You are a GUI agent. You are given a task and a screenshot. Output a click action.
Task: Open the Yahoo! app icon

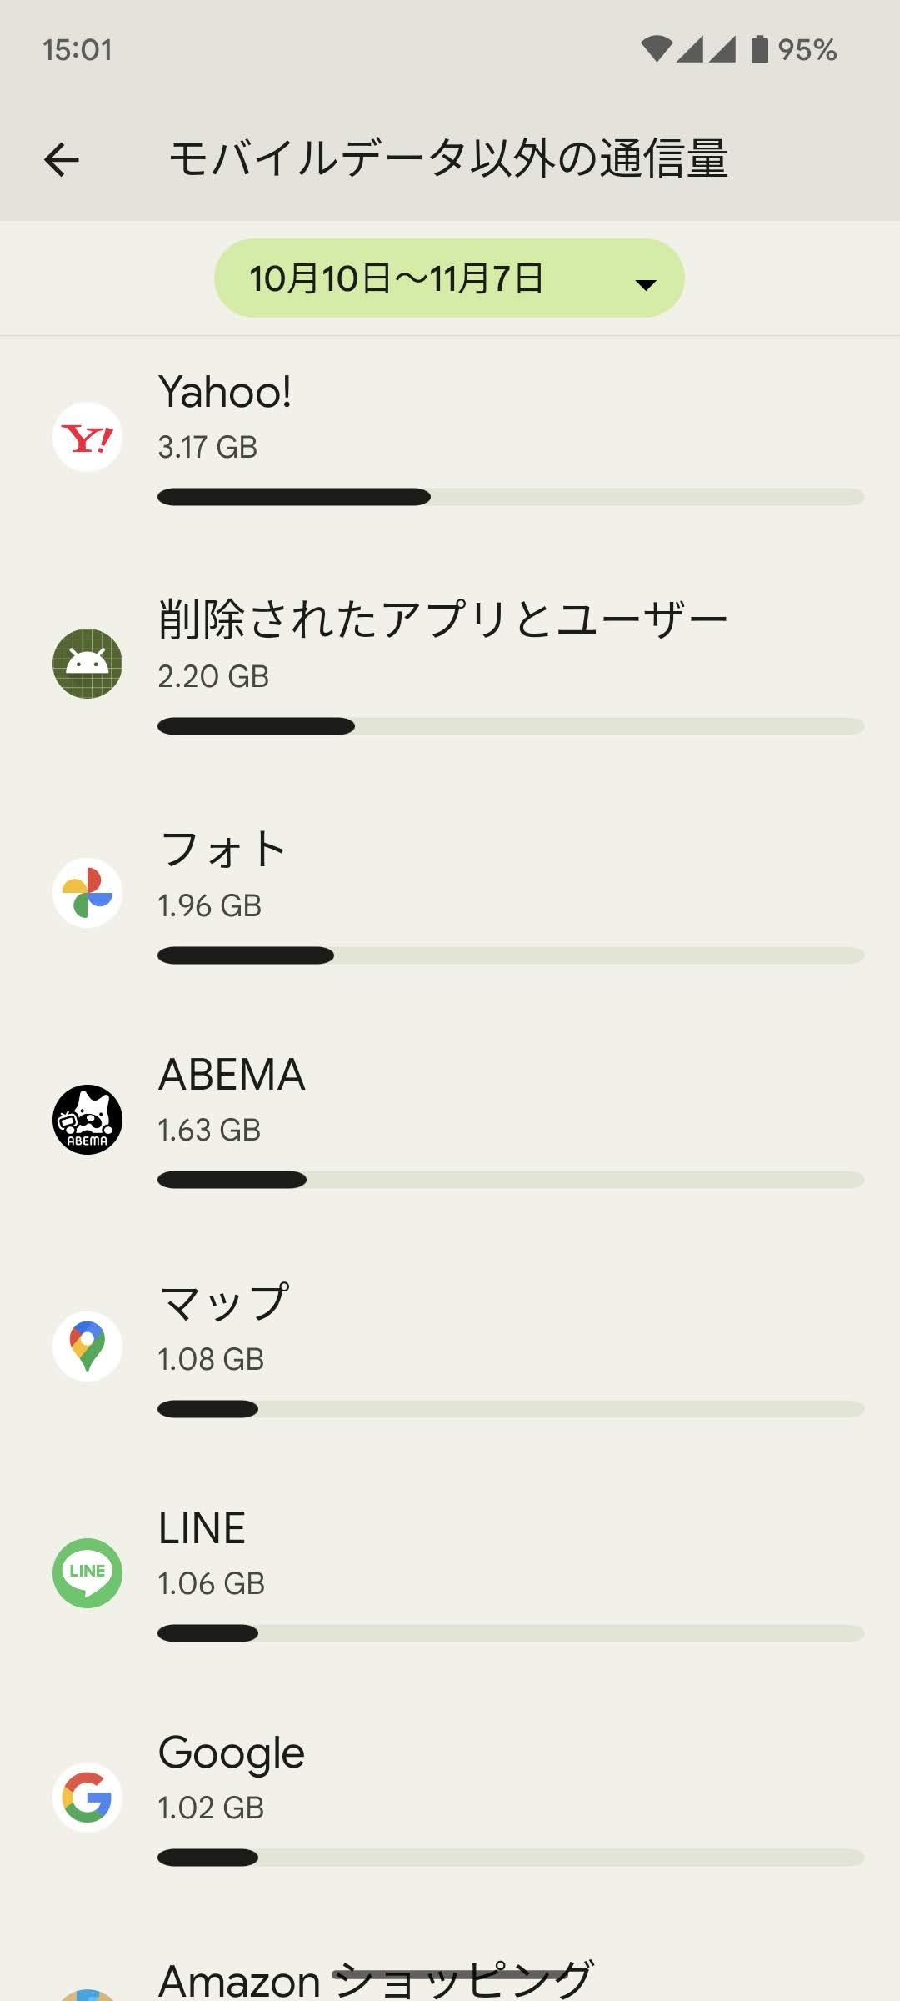(x=87, y=437)
